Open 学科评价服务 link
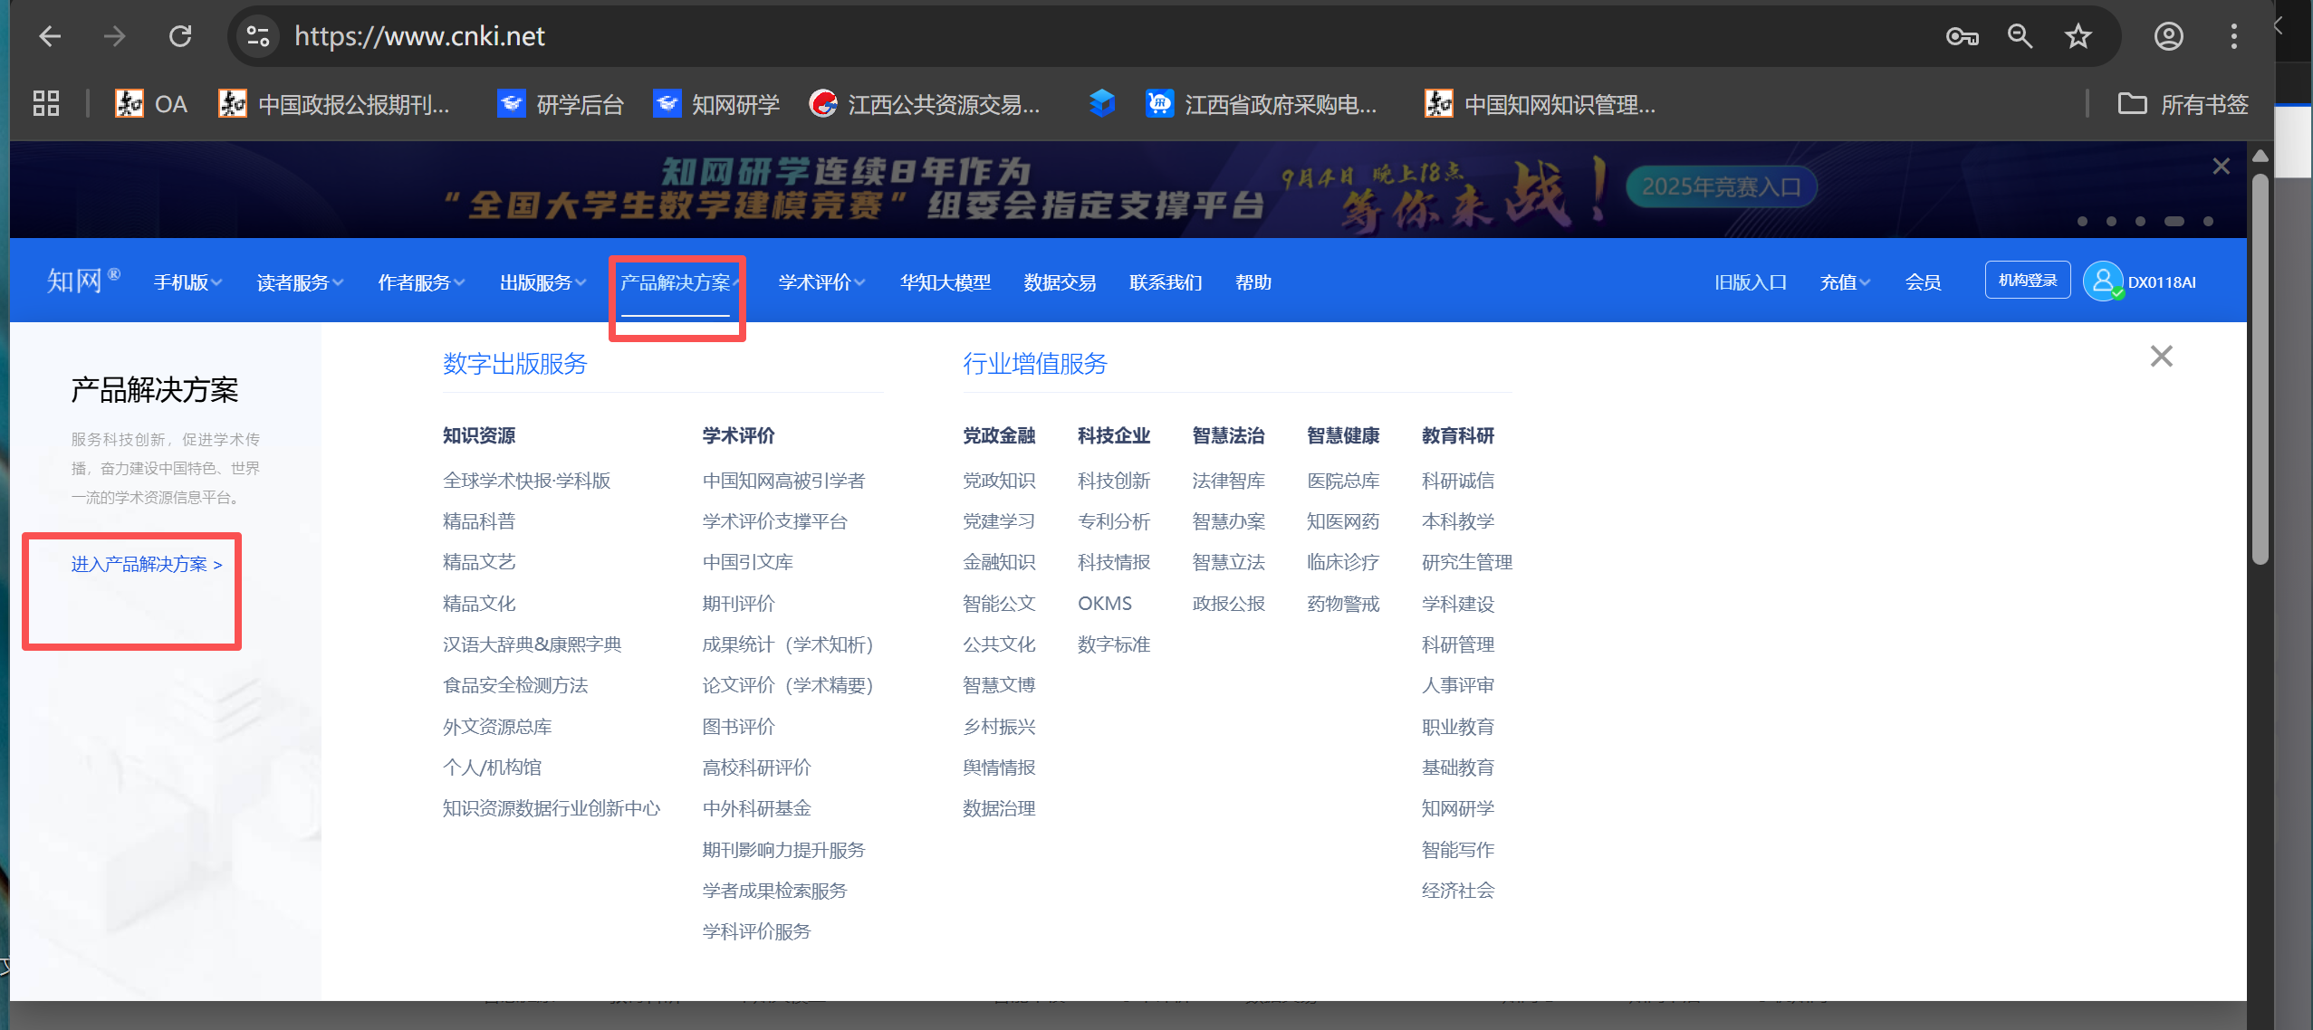This screenshot has width=2313, height=1030. pyautogui.click(x=757, y=931)
